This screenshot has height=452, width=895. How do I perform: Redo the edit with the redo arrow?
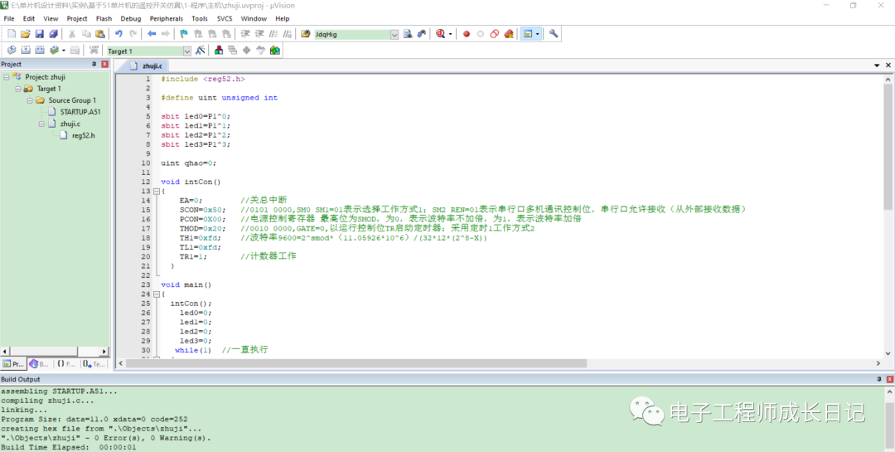tap(133, 34)
